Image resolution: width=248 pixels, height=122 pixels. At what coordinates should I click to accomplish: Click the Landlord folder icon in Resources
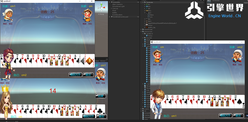pyautogui.click(x=145, y=34)
